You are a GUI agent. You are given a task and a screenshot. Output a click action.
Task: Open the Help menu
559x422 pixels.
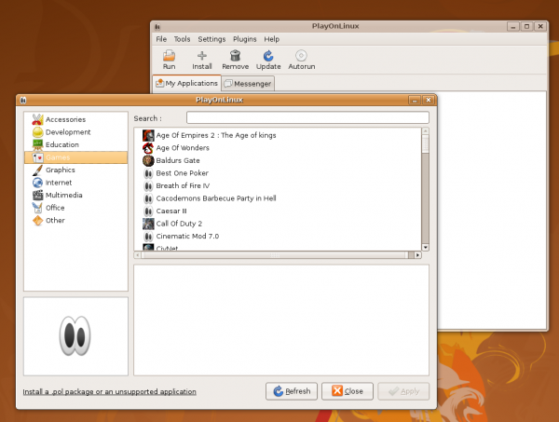coord(271,39)
